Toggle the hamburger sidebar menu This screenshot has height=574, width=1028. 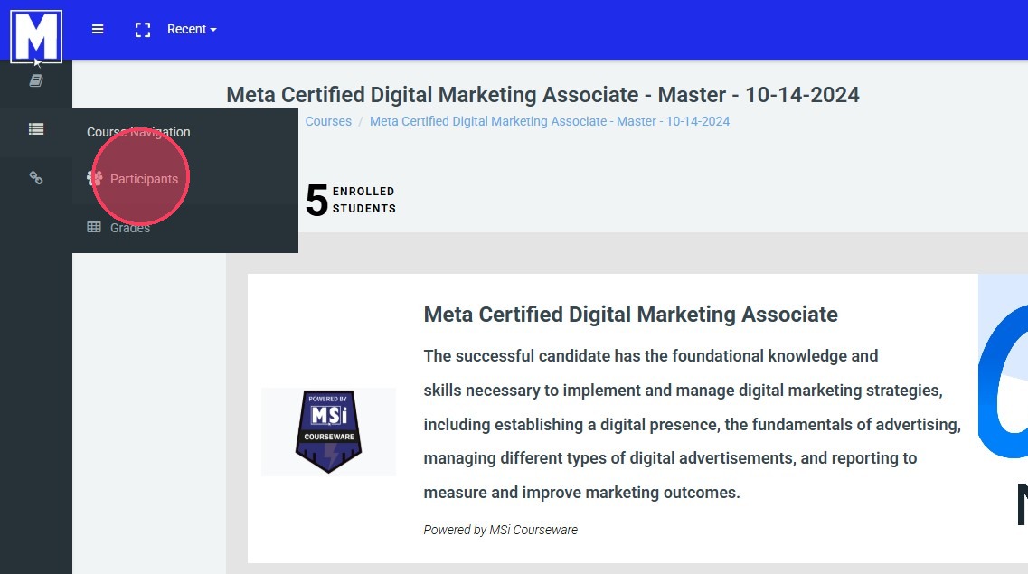[98, 29]
